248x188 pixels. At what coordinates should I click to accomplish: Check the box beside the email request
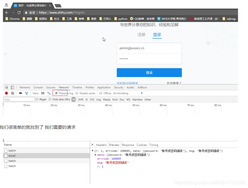tap(6, 156)
